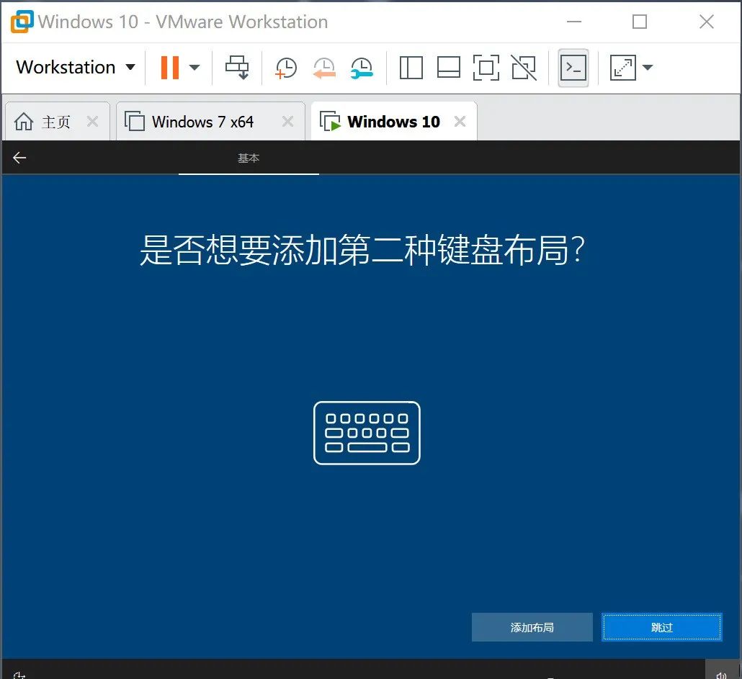Toggle Unity mode
This screenshot has width=742, height=679.
pos(524,67)
